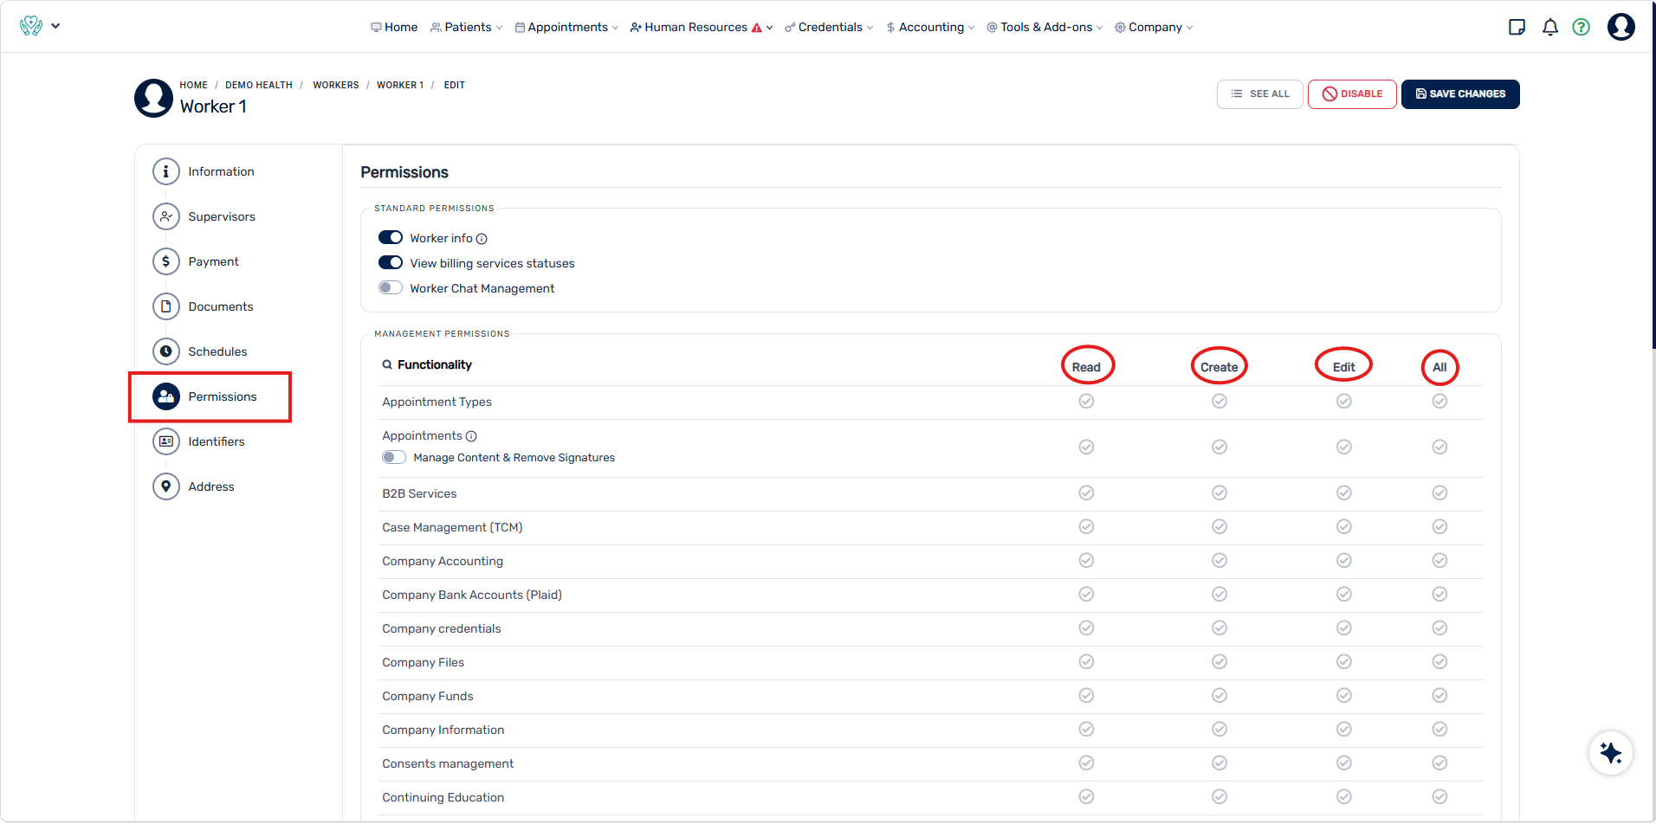Select the Schedules clock icon

(166, 351)
